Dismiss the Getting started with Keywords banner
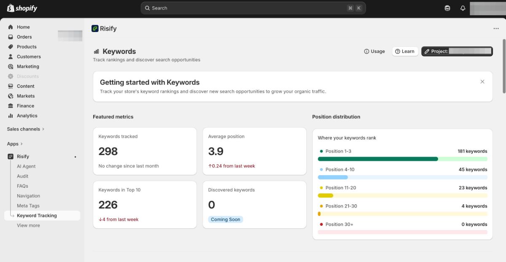 click(x=482, y=82)
